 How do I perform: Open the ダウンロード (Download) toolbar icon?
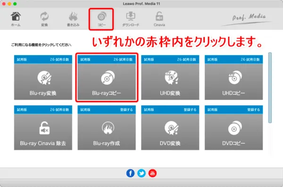[131, 19]
